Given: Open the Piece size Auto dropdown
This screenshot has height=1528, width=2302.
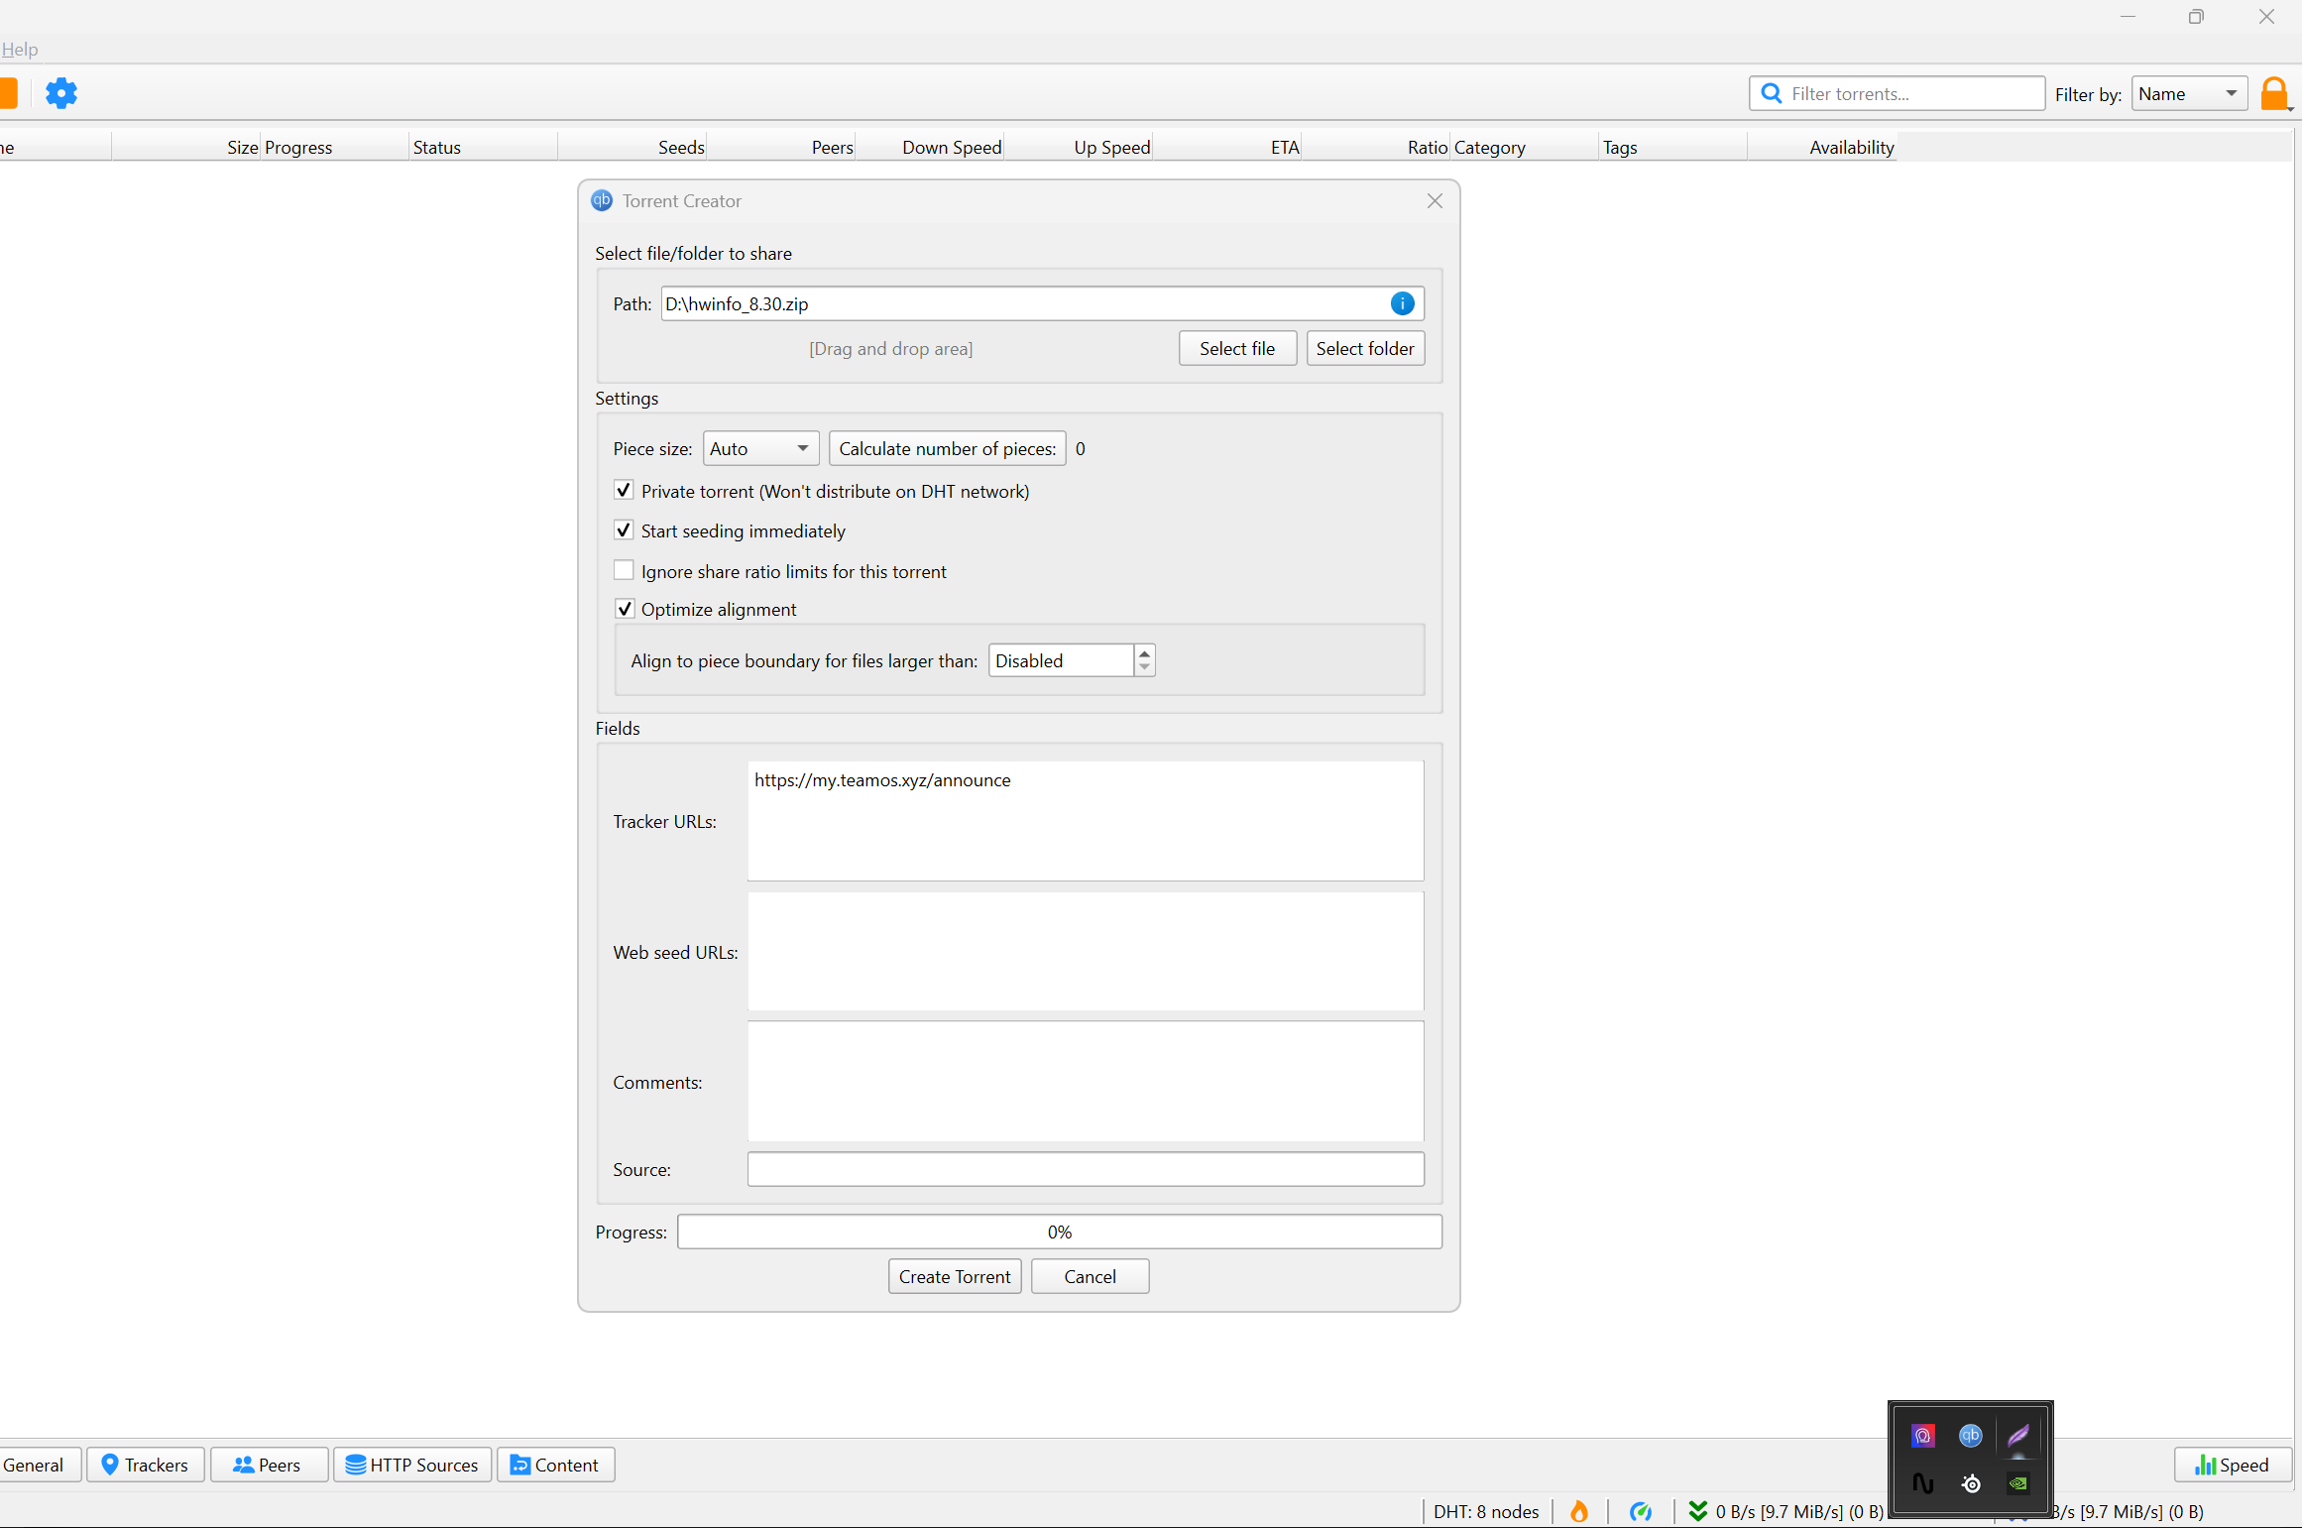Looking at the screenshot, I should tap(760, 448).
